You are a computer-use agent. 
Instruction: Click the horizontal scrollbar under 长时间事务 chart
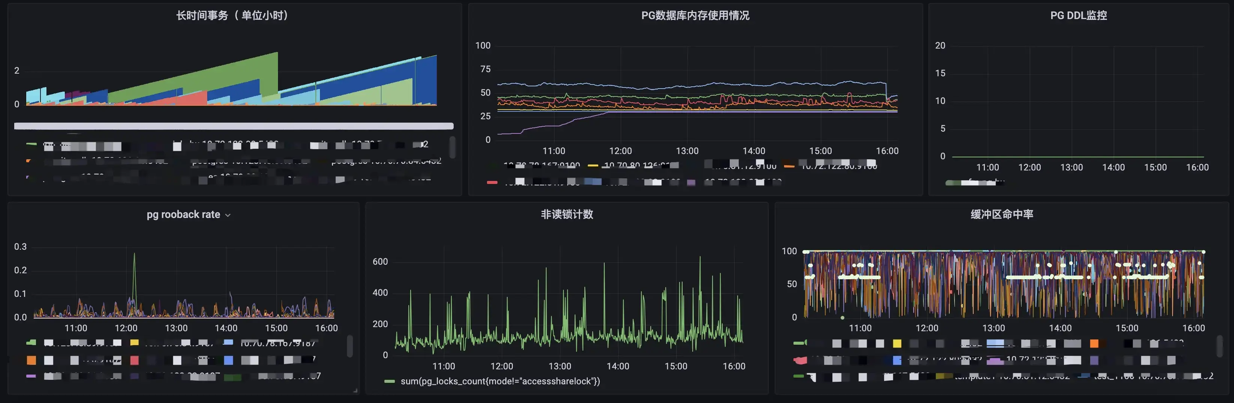tap(233, 126)
